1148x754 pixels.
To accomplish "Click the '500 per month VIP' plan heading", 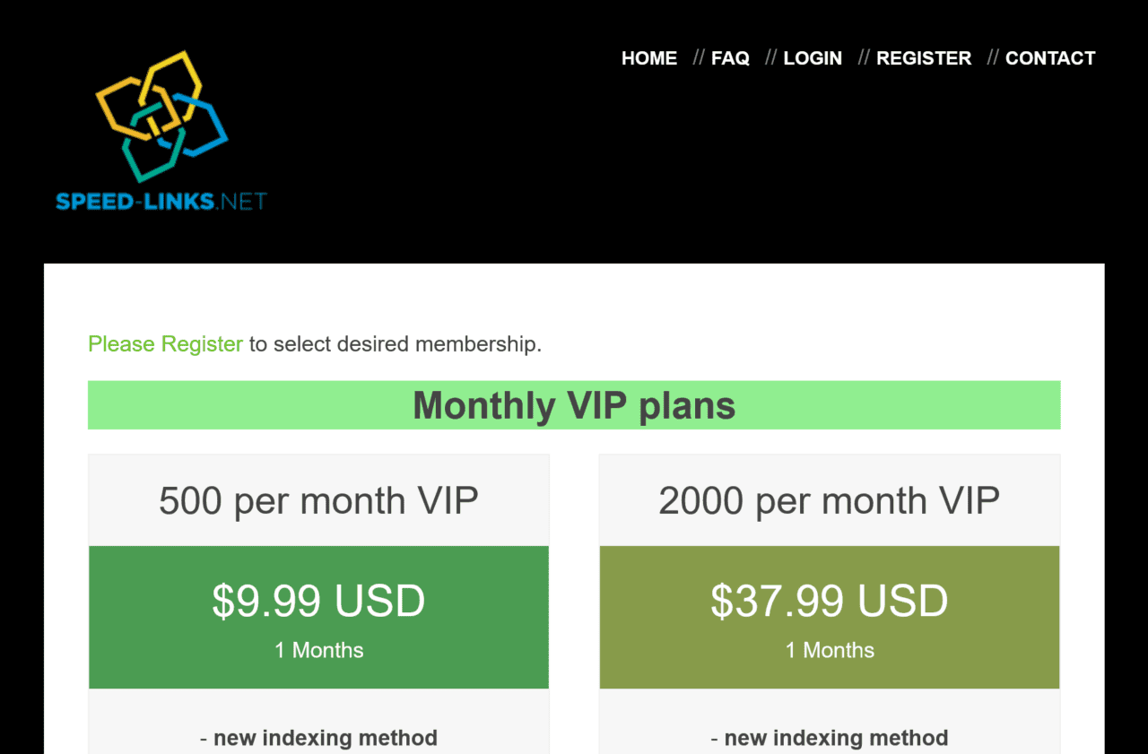I will [x=318, y=500].
